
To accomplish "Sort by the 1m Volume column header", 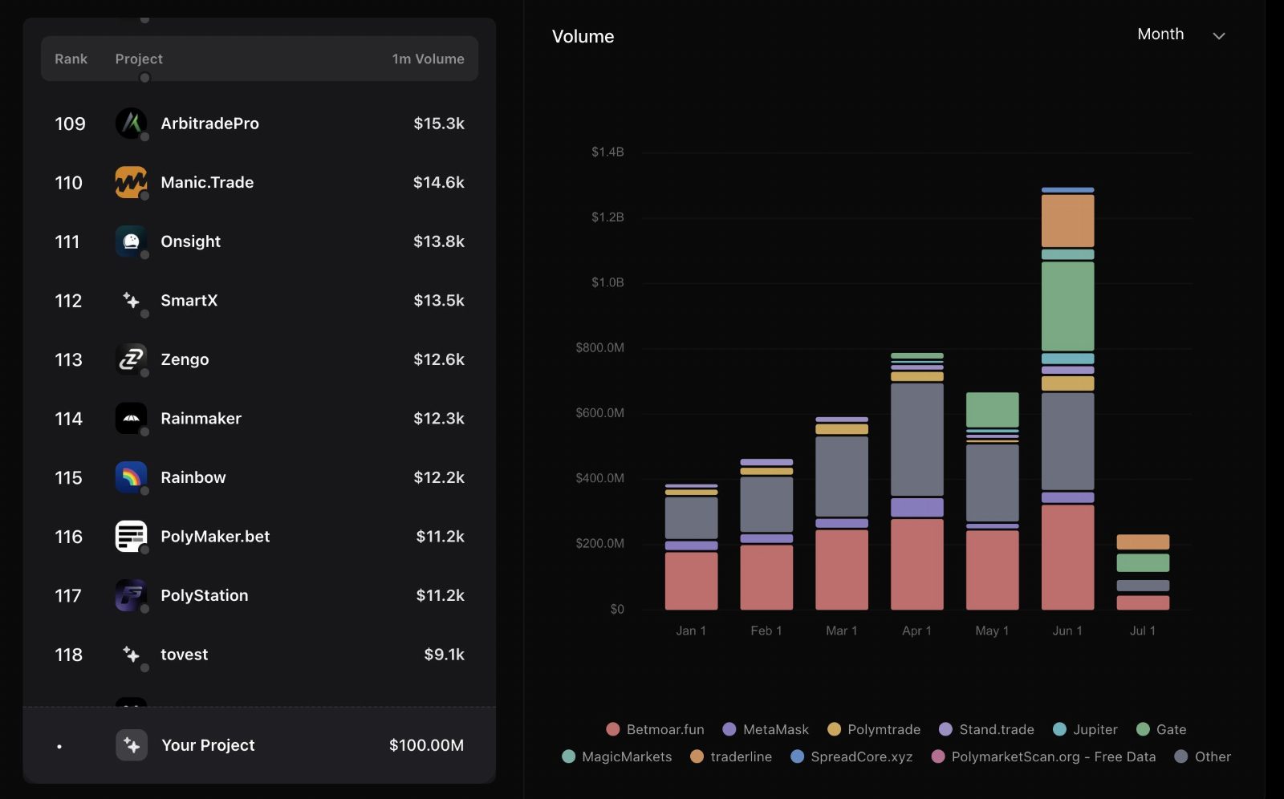I will tap(428, 59).
